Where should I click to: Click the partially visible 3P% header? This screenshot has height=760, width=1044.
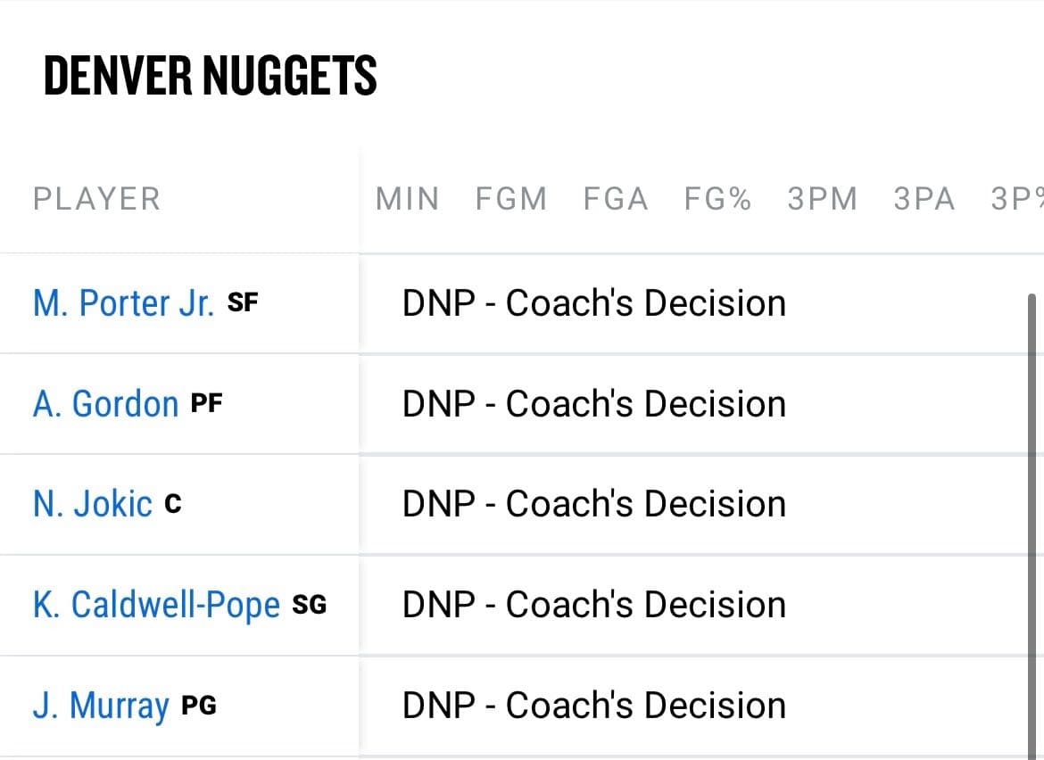(x=1017, y=198)
